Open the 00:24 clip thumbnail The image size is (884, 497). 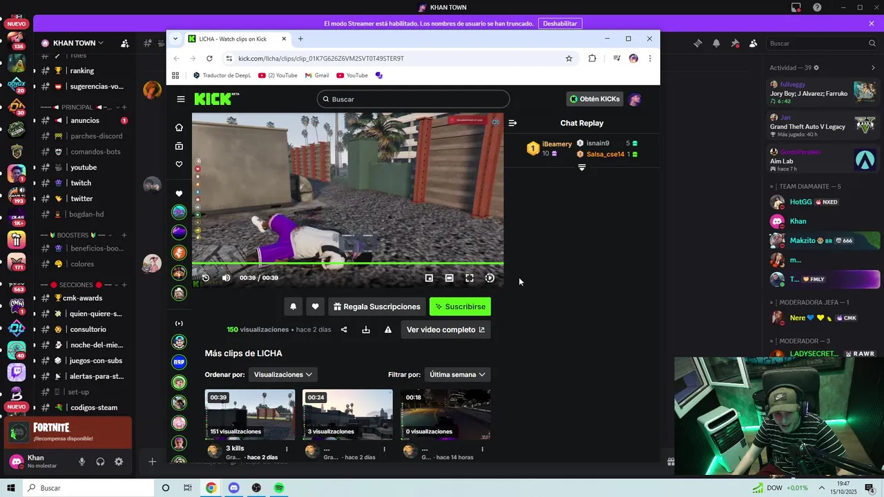[x=347, y=415]
